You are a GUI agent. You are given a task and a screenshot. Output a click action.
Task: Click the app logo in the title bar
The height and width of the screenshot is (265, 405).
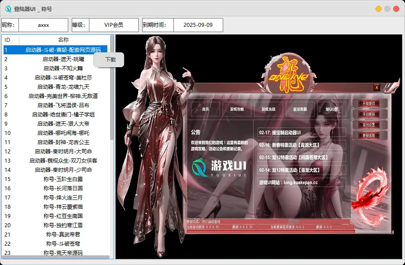(8, 9)
